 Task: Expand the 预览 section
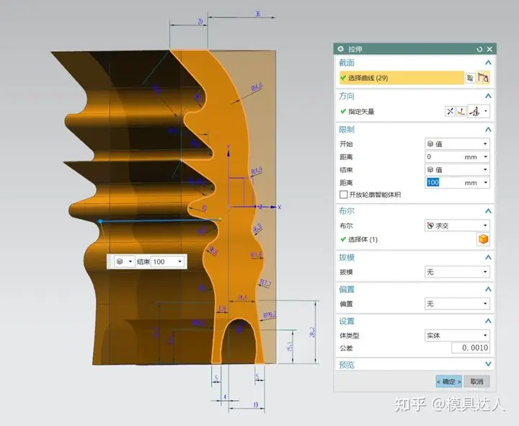tap(488, 364)
